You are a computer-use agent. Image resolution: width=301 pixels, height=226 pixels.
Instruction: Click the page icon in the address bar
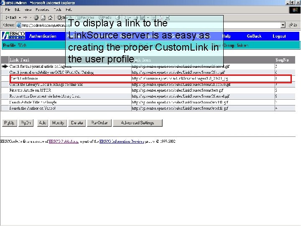(19, 25)
